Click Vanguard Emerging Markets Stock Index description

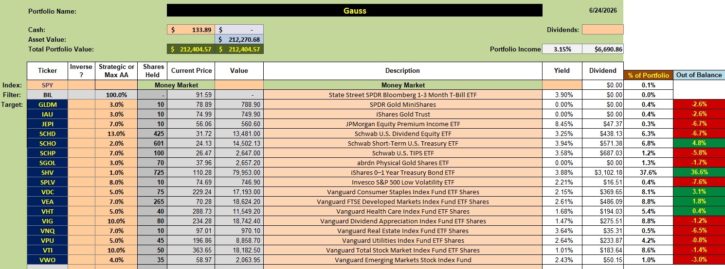point(403,260)
